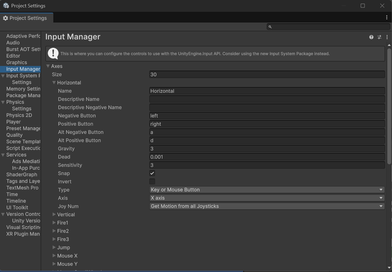The image size is (392, 272).
Task: Collapse the Version Control category arrow
Action: coord(3,214)
